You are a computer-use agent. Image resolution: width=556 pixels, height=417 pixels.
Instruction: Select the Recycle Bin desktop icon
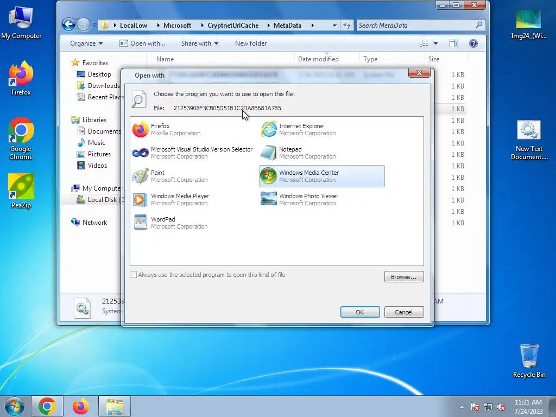pyautogui.click(x=529, y=361)
